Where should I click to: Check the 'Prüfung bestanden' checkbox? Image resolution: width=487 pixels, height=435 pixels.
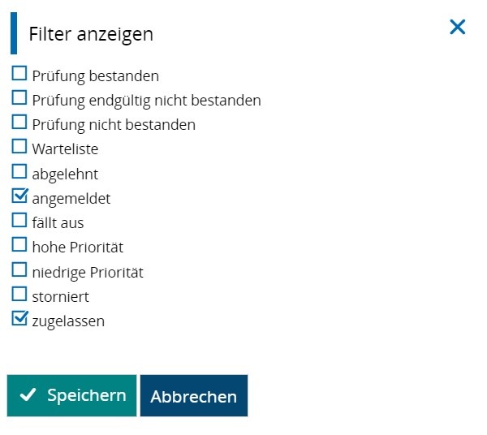(19, 74)
